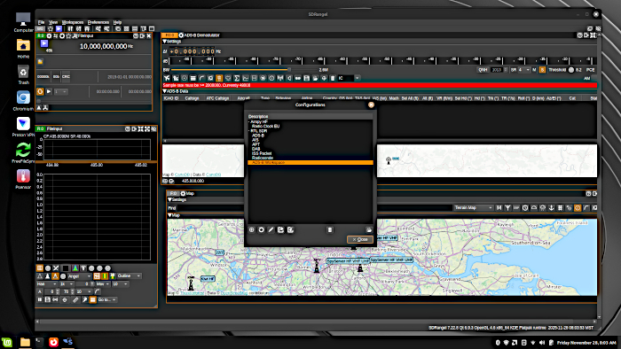The height and width of the screenshot is (349, 621).
Task: Open the Workspaces menu
Action: [73, 22]
